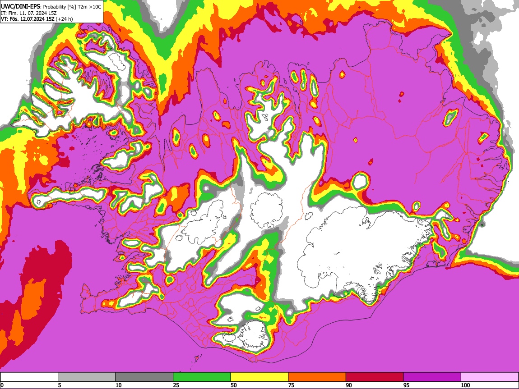Viewport: 519px width, 389px height.
Task: Click the 'VT: Fös. 12.07.2024 15Z' line
Action: pyautogui.click(x=28, y=19)
